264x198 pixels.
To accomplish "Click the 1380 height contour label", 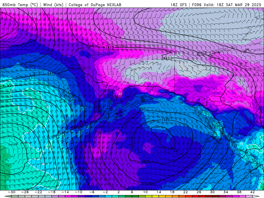I will tap(116, 97).
